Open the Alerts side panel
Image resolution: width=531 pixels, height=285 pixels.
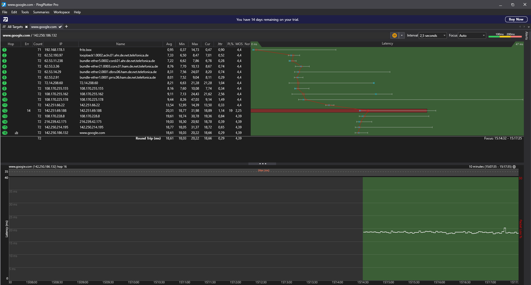pyautogui.click(x=527, y=36)
